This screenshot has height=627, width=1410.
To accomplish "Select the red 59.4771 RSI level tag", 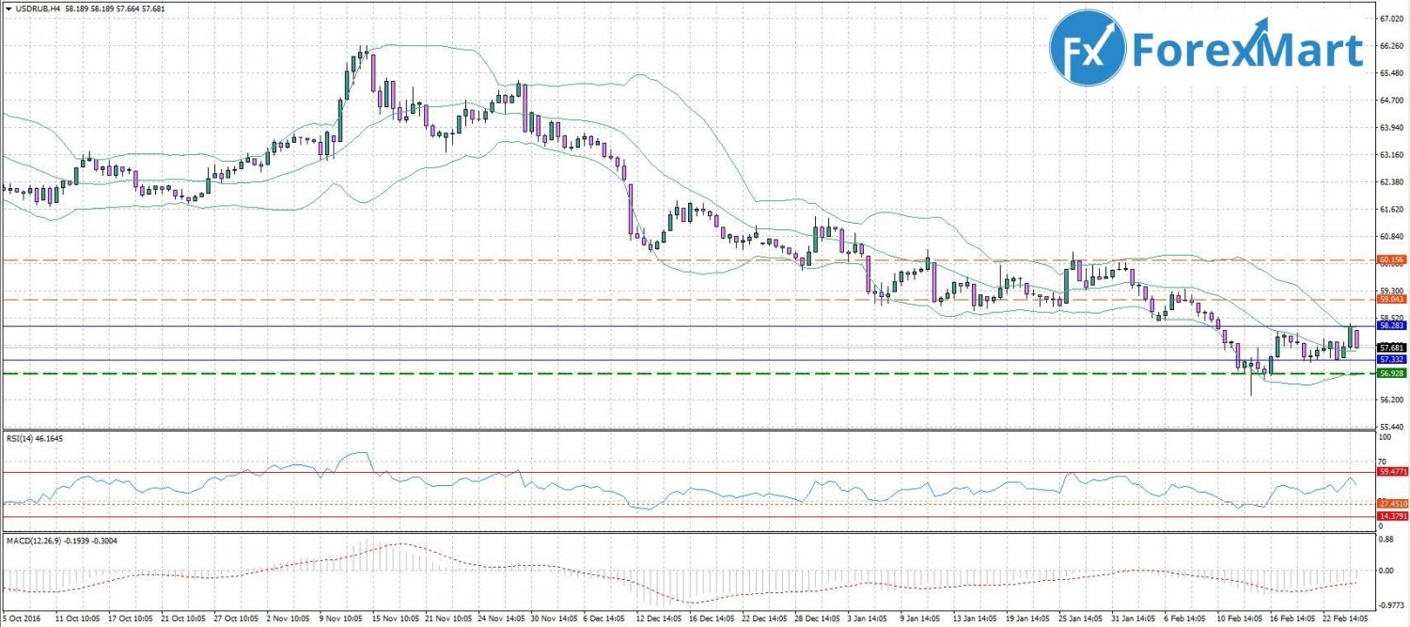I will (x=1390, y=471).
